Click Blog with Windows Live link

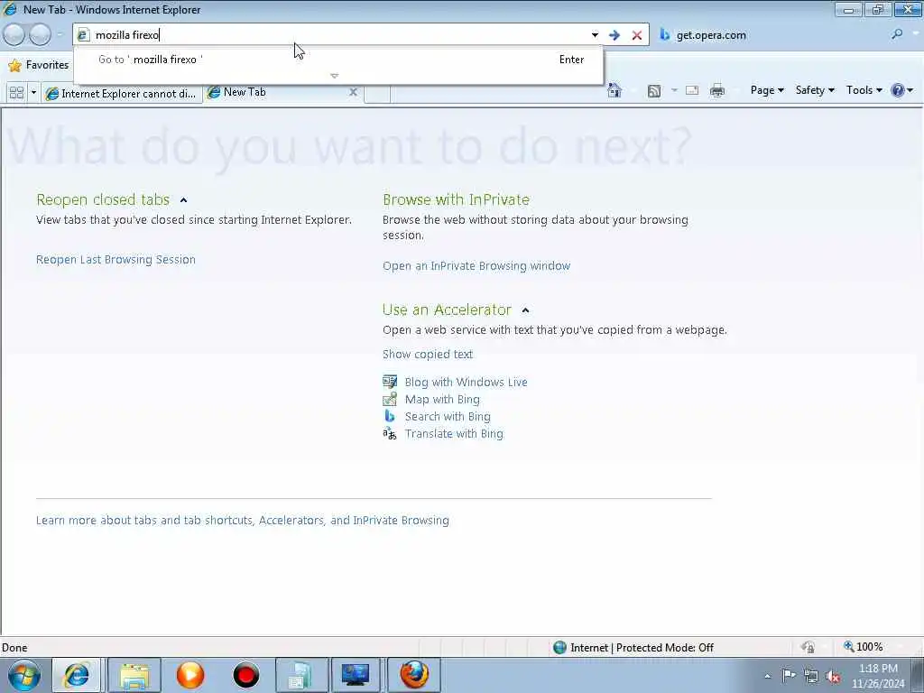pos(466,382)
